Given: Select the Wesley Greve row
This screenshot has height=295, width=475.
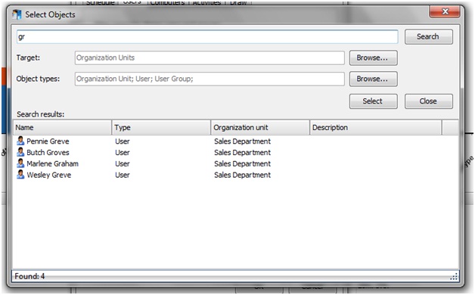Looking at the screenshot, I should [236, 175].
